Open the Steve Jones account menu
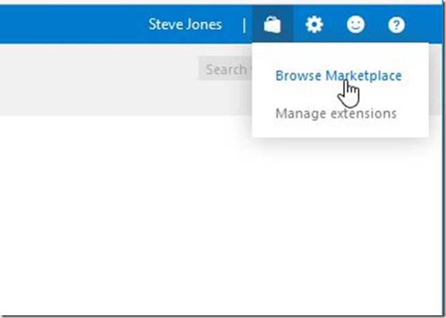The width and height of the screenshot is (446, 318). click(x=185, y=25)
